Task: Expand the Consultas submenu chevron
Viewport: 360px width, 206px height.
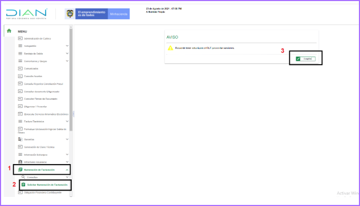Action: 67,177
